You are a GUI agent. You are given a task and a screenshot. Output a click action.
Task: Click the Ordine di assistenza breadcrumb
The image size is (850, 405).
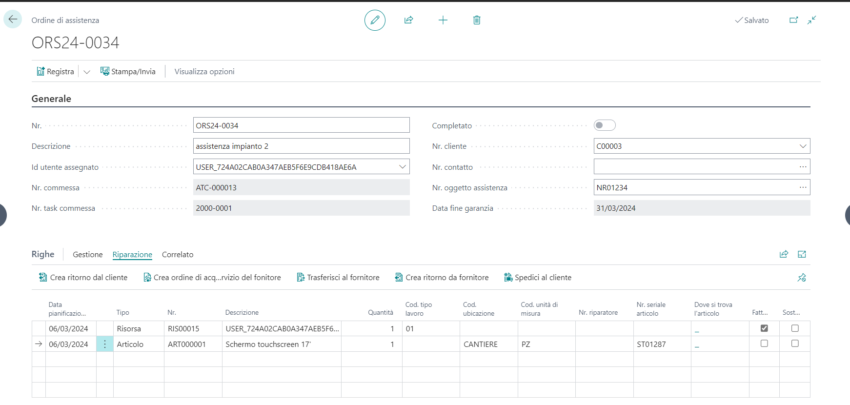(x=65, y=20)
